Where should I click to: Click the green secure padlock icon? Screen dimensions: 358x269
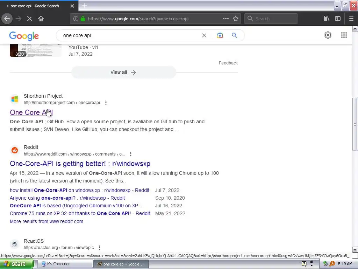83,19
